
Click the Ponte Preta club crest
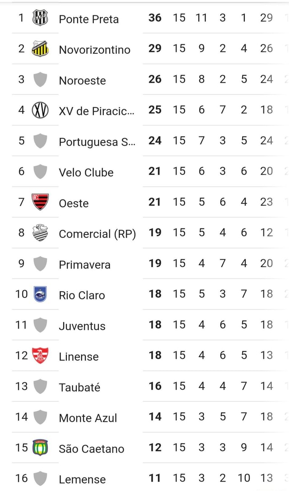click(x=40, y=19)
